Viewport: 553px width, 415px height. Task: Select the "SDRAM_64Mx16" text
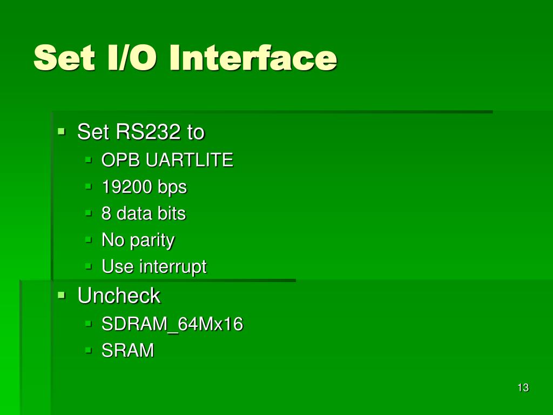(172, 324)
